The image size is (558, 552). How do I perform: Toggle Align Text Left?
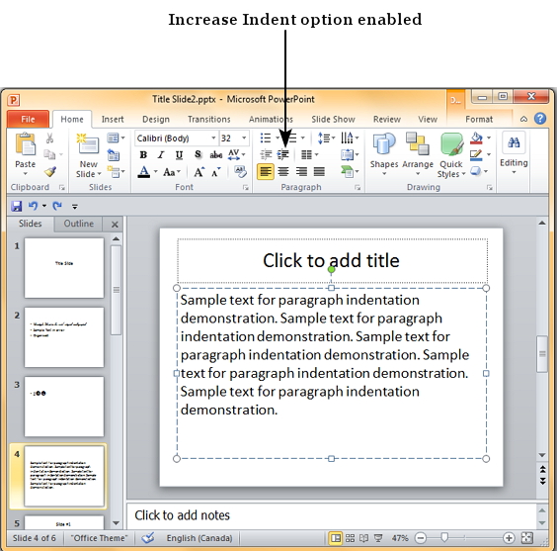[266, 172]
